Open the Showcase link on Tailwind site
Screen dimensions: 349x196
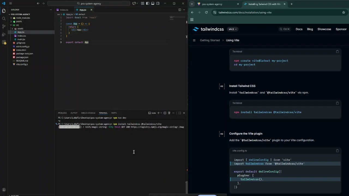(324, 29)
